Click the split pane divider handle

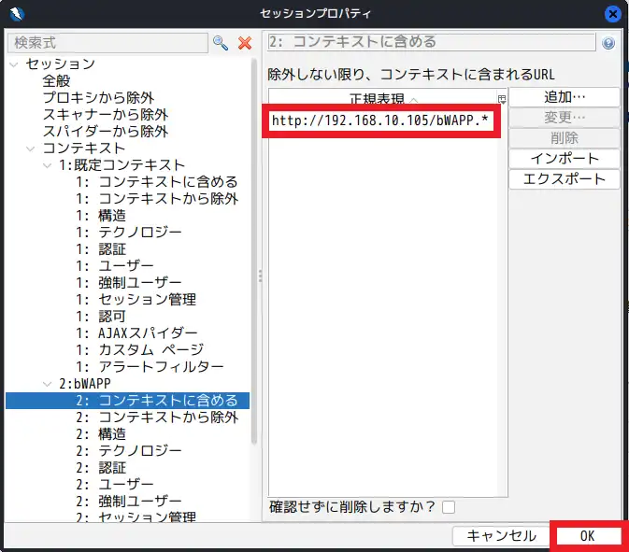(x=260, y=276)
